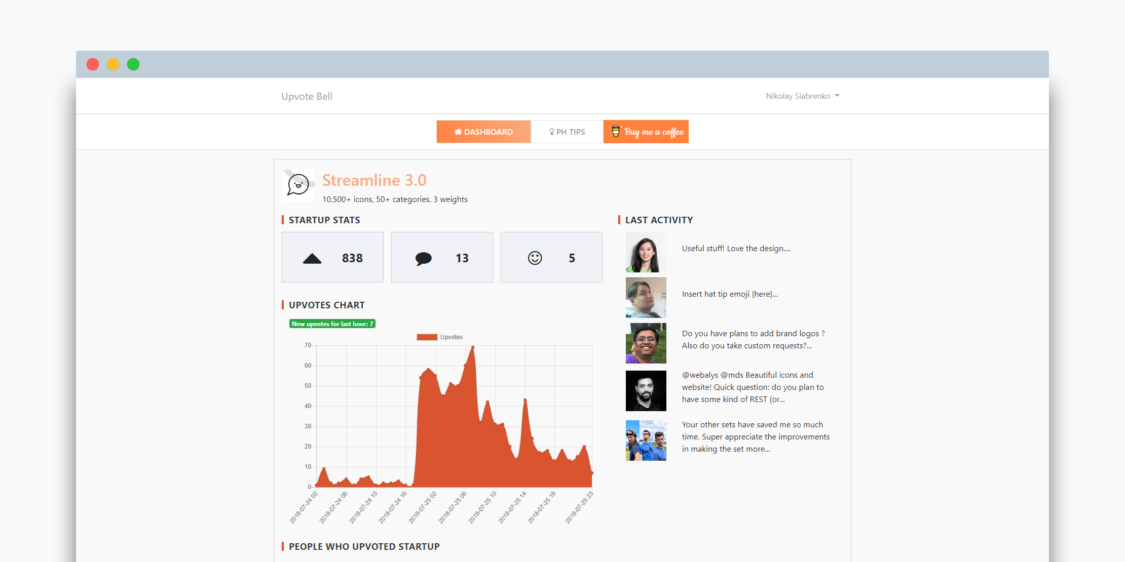This screenshot has height=562, width=1125.
Task: Click the Upvotes Chart heading
Action: pyautogui.click(x=327, y=305)
